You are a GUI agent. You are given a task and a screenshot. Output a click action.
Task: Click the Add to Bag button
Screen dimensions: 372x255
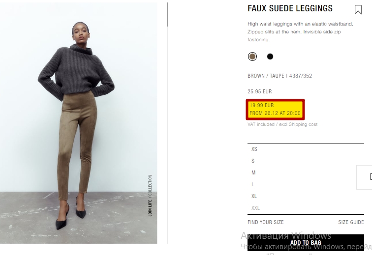pyautogui.click(x=306, y=243)
